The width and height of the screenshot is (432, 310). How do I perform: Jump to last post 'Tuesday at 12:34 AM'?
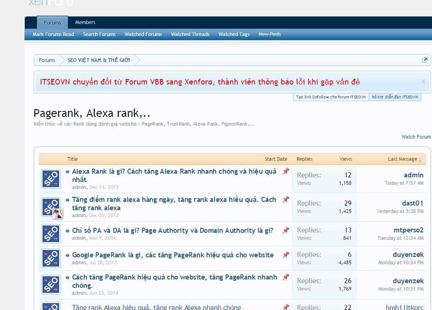coord(401,238)
